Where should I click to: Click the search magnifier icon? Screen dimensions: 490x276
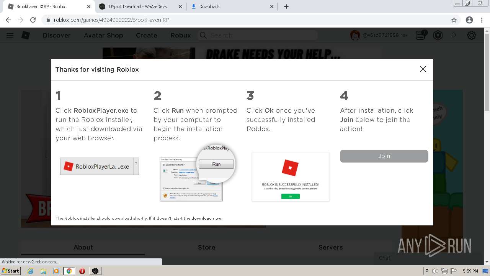point(203,35)
